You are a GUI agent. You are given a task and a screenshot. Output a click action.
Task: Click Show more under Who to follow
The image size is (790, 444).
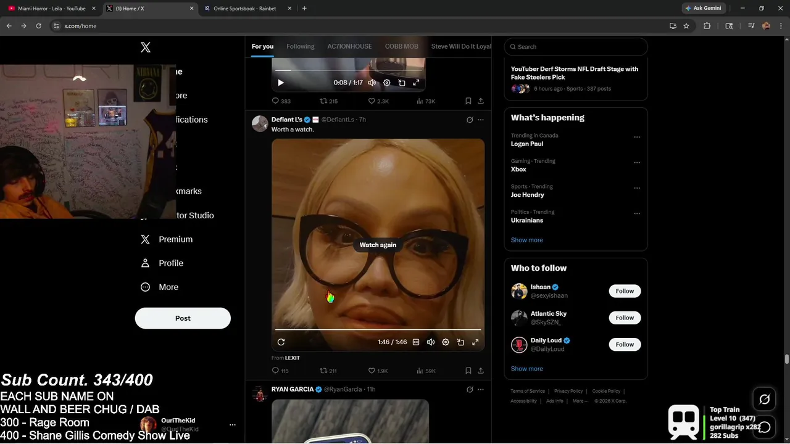point(527,369)
